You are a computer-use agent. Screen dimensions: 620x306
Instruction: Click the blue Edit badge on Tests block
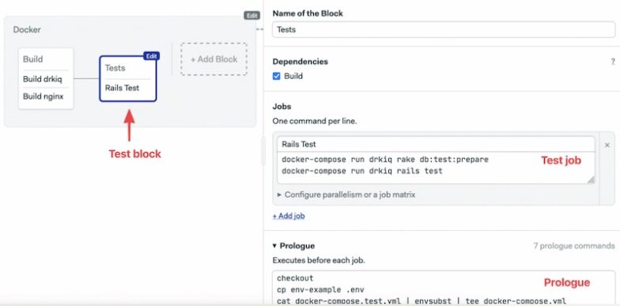(151, 56)
